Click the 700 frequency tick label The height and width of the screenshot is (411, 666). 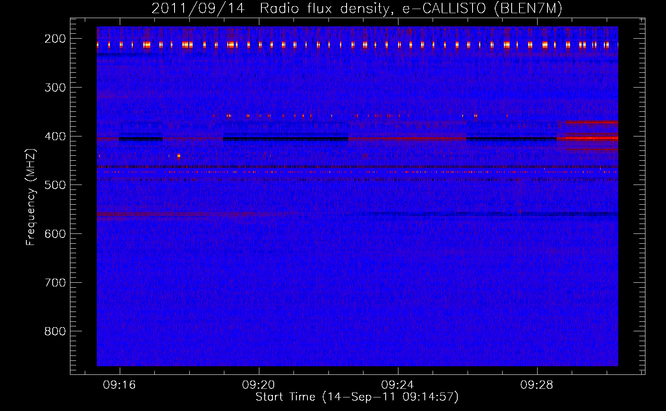click(x=55, y=283)
